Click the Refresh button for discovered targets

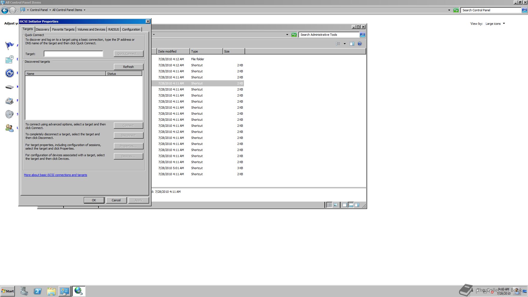(x=128, y=67)
